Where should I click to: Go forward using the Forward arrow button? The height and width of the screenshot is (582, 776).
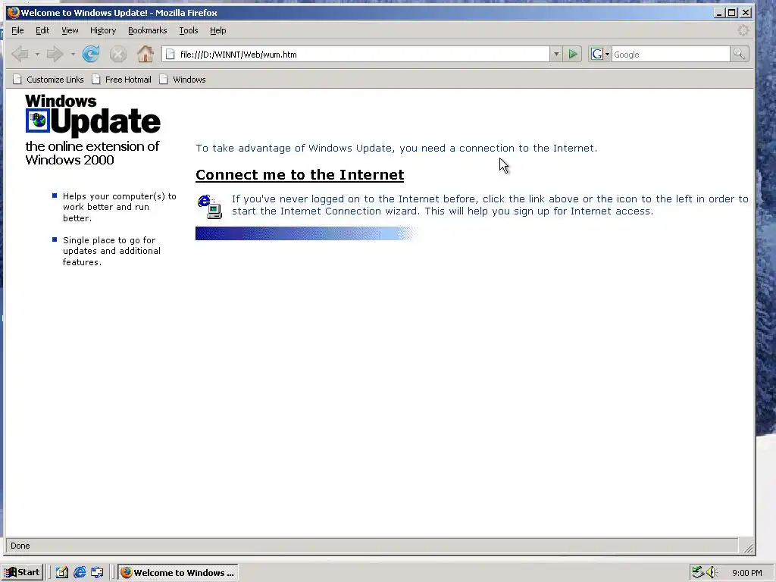point(55,54)
